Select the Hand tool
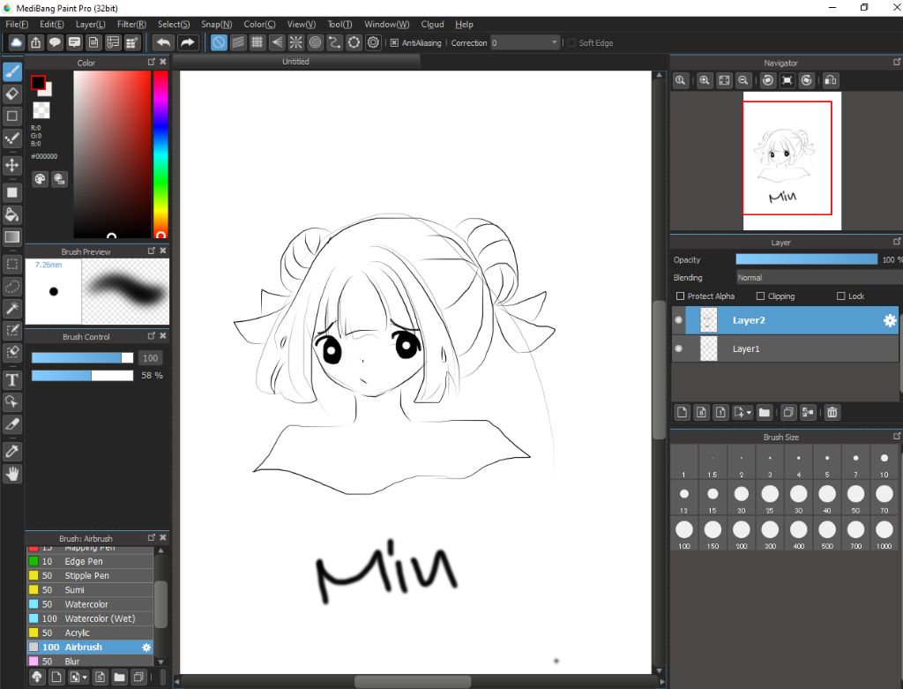This screenshot has width=903, height=689. point(12,474)
